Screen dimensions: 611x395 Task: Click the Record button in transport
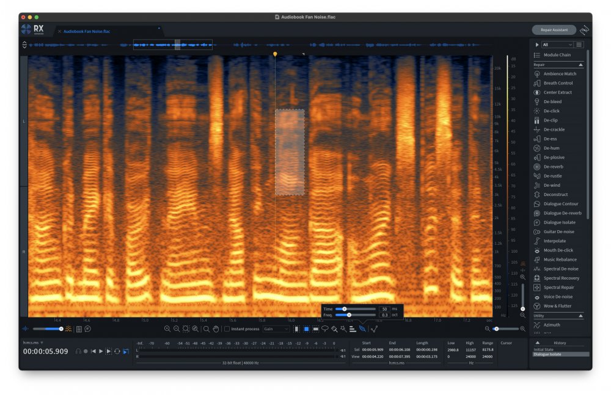[86, 352]
